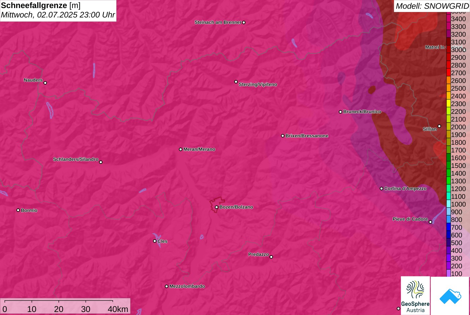
Task: Click the Bozen/Bolzano label text
Action: pyautogui.click(x=236, y=207)
